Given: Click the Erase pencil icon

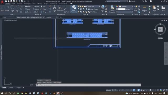Looking at the screenshot, I should 50,6.
